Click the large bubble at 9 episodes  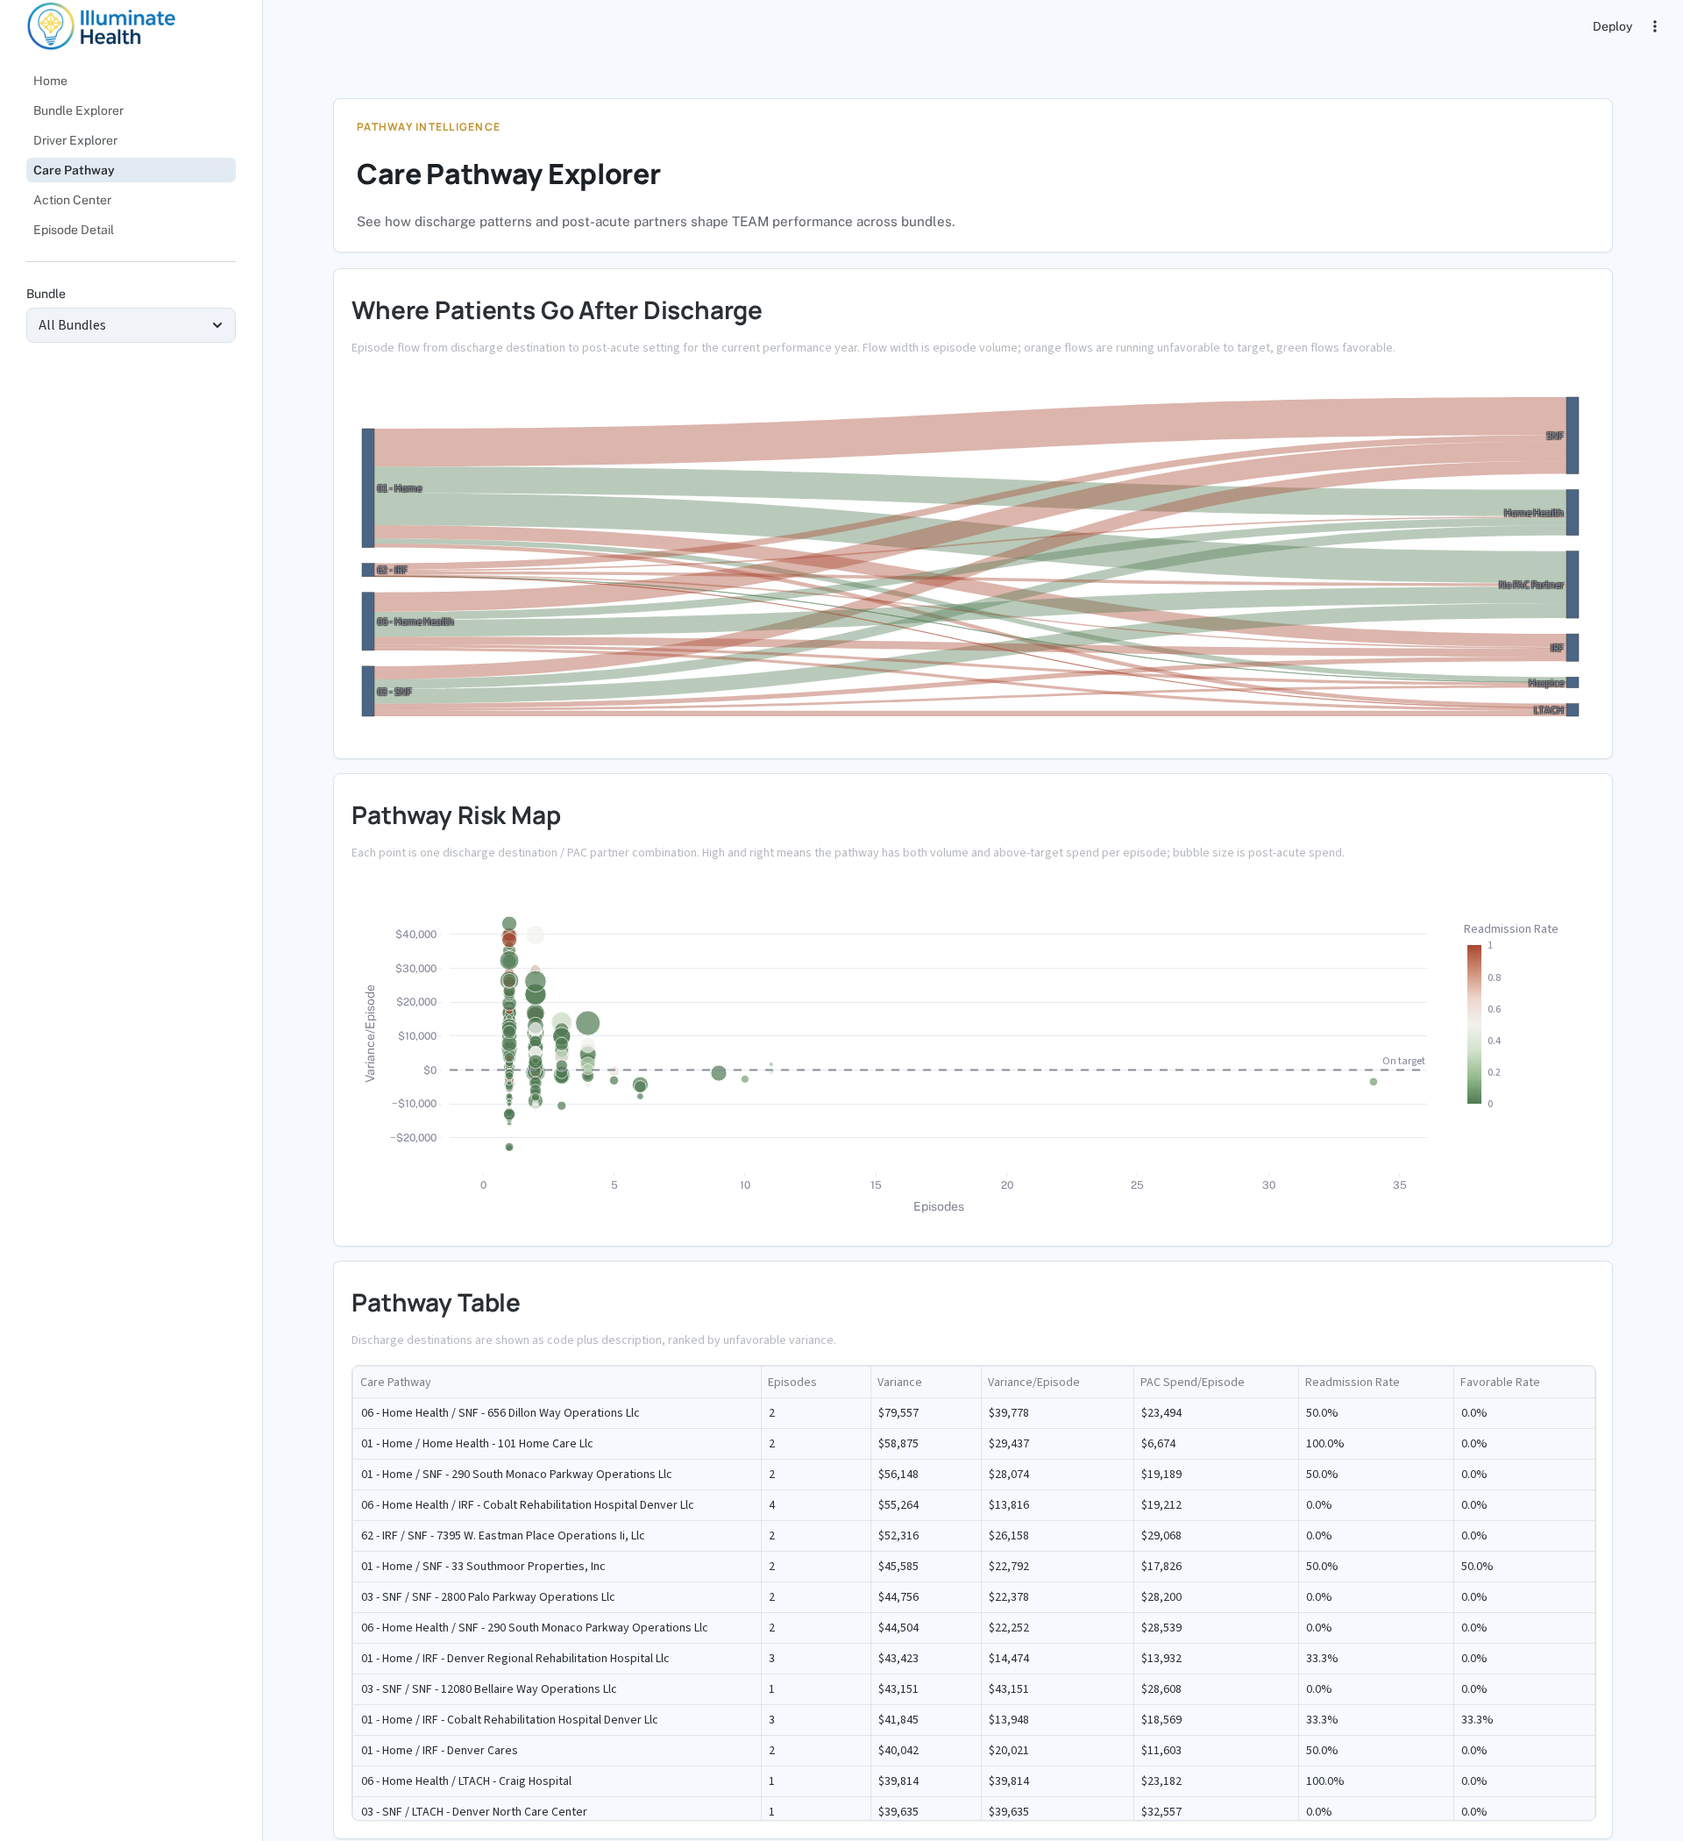719,1073
